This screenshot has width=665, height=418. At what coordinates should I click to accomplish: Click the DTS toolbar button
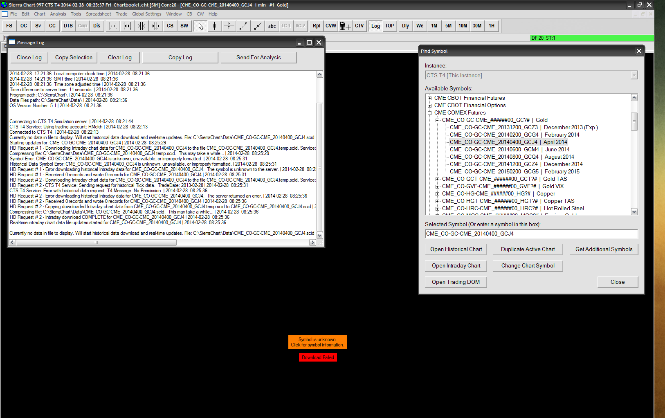click(68, 26)
